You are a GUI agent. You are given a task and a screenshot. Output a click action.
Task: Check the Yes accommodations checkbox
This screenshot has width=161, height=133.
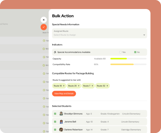click(120, 52)
